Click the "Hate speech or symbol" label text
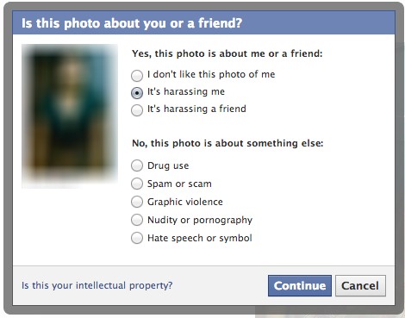Image resolution: width=405 pixels, height=318 pixels. coord(200,238)
